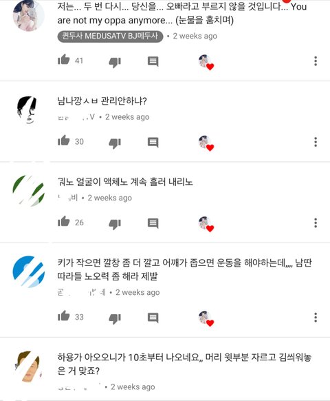Viewport: 330px width, 401px height.
Task: Open the MEDUSATV BJ메두사 channel badge
Action: click(x=110, y=37)
